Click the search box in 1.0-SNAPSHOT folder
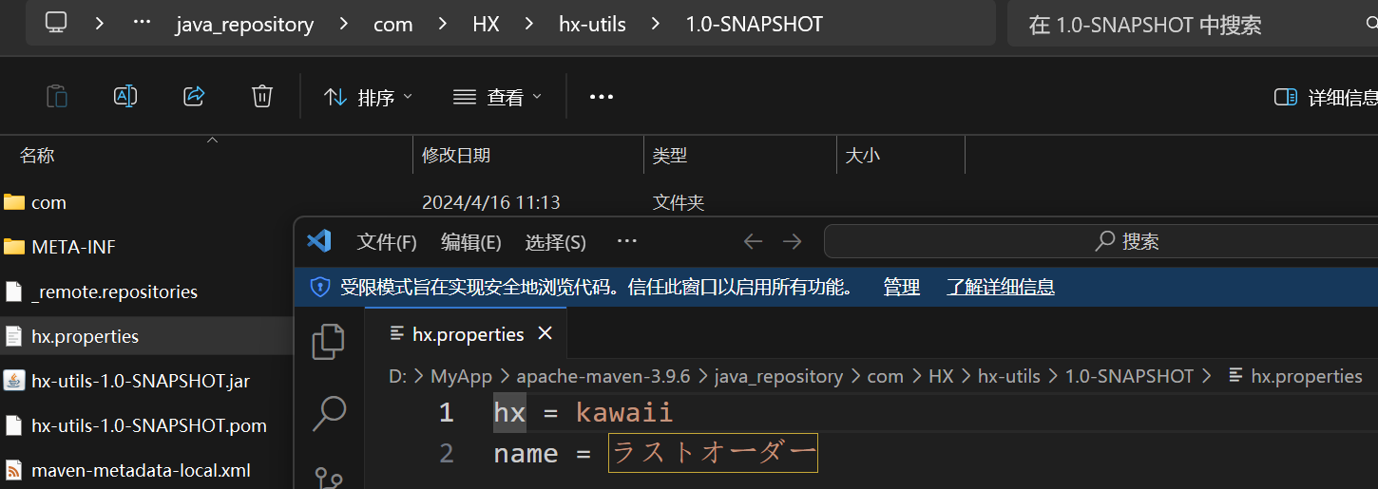 (1188, 25)
